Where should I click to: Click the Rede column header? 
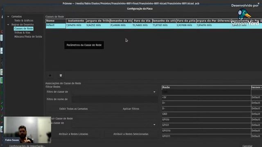click(x=206, y=87)
